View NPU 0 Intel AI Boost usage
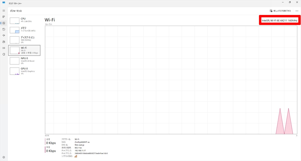The width and height of the screenshot is (301, 161). coord(24,61)
